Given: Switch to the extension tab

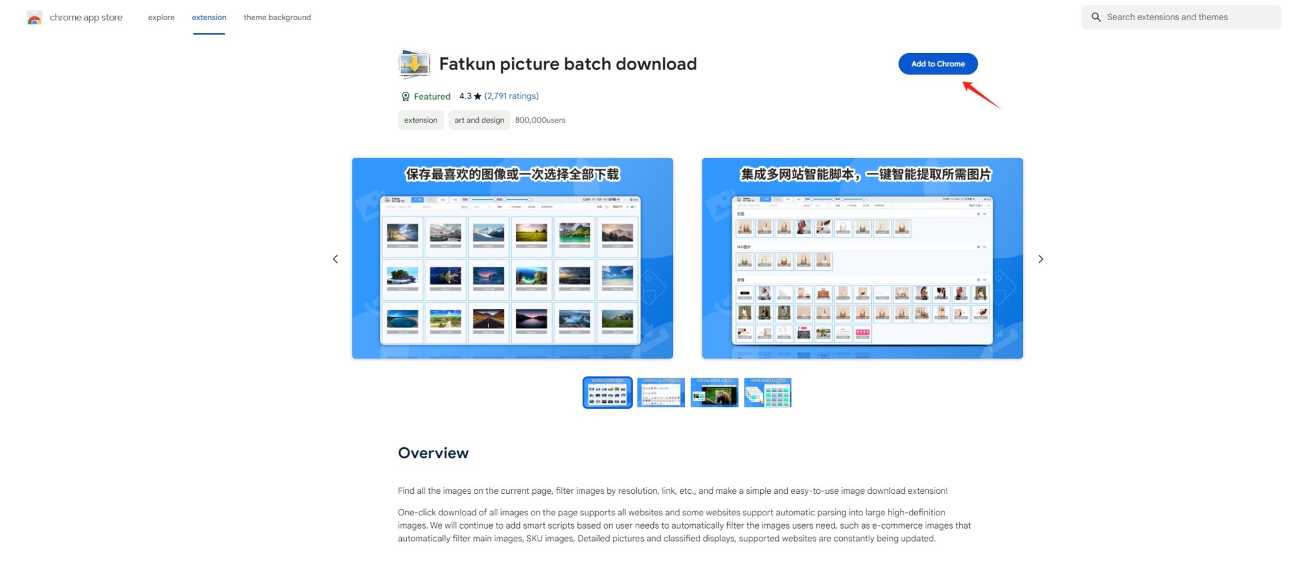Looking at the screenshot, I should pos(209,17).
